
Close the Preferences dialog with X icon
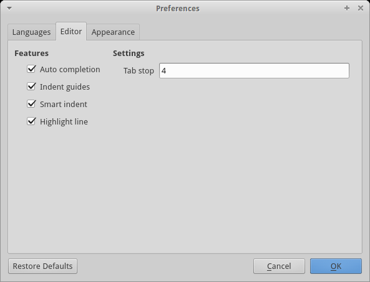[360, 8]
